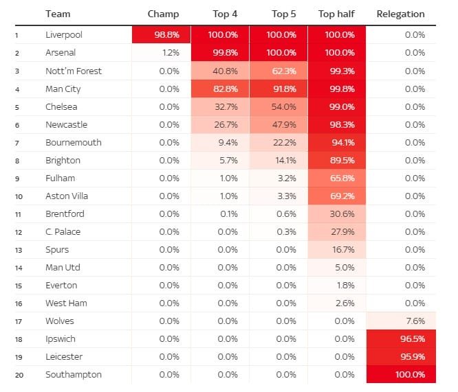Screen dimensions: 458x392
Task: Click the Champ column header
Action: pos(163,14)
